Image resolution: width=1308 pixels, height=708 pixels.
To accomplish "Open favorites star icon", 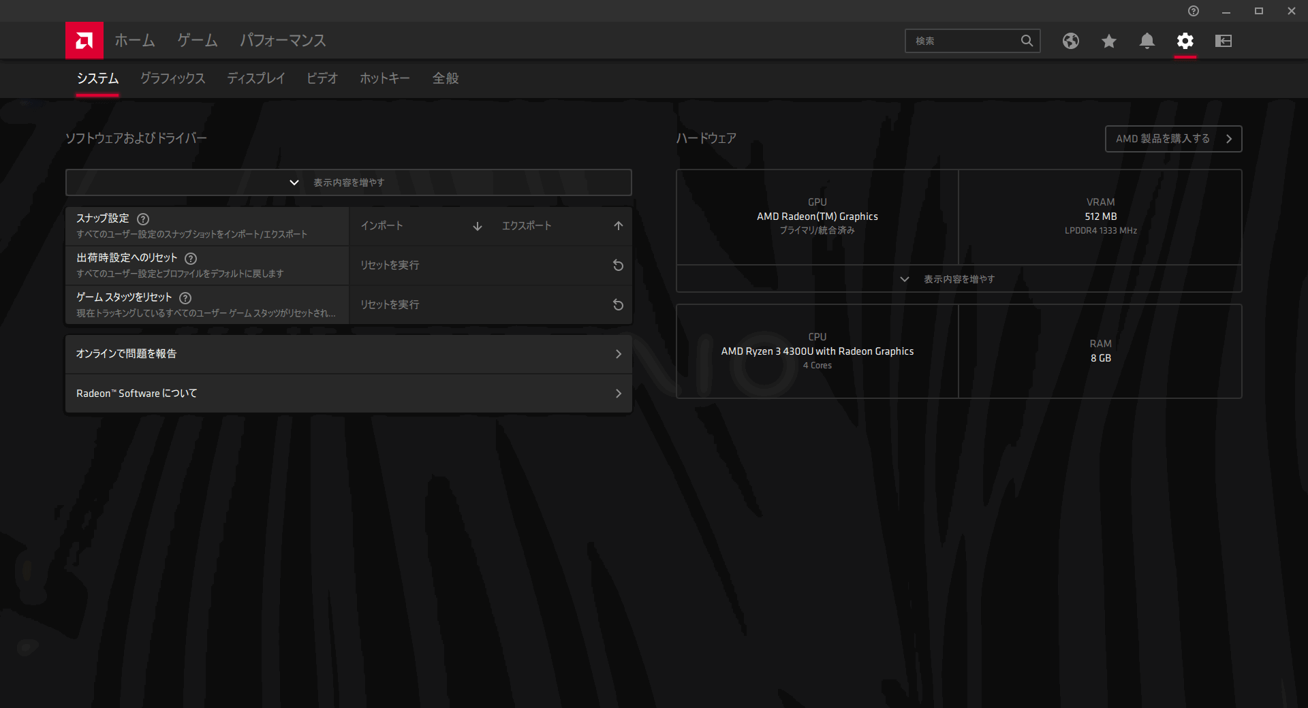I will click(x=1109, y=41).
